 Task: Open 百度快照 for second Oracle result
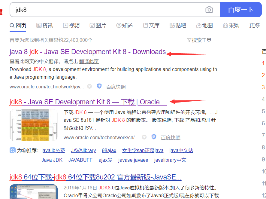(x=171, y=138)
